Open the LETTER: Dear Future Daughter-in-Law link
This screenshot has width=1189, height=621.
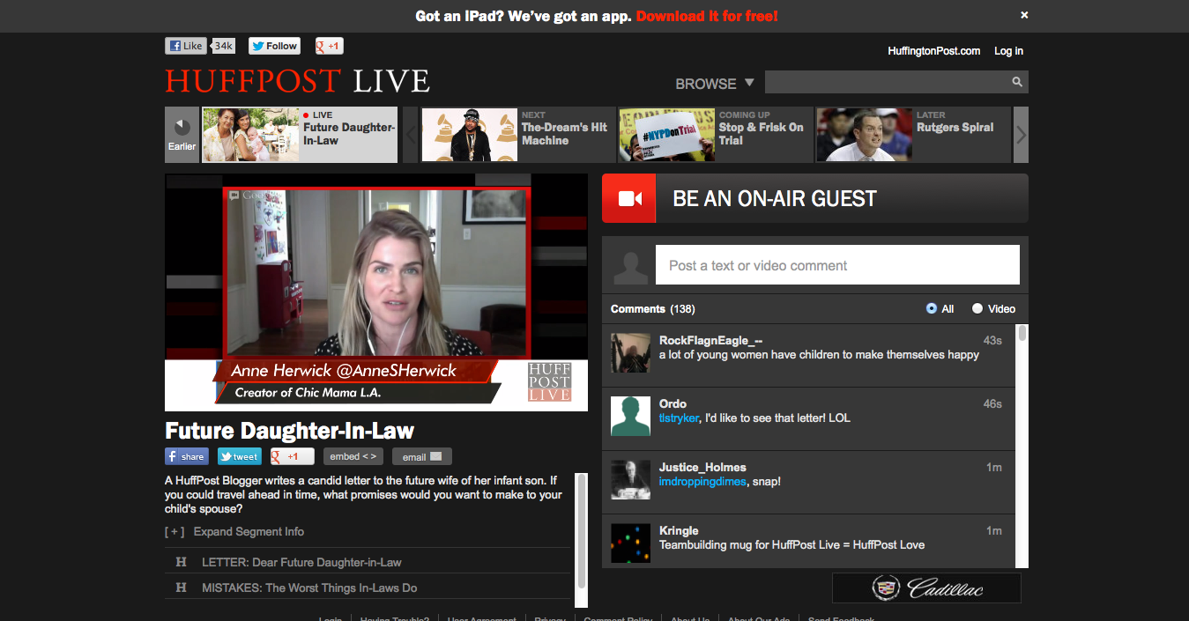pos(301,562)
